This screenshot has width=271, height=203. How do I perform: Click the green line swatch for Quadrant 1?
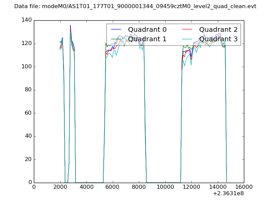[116, 39]
